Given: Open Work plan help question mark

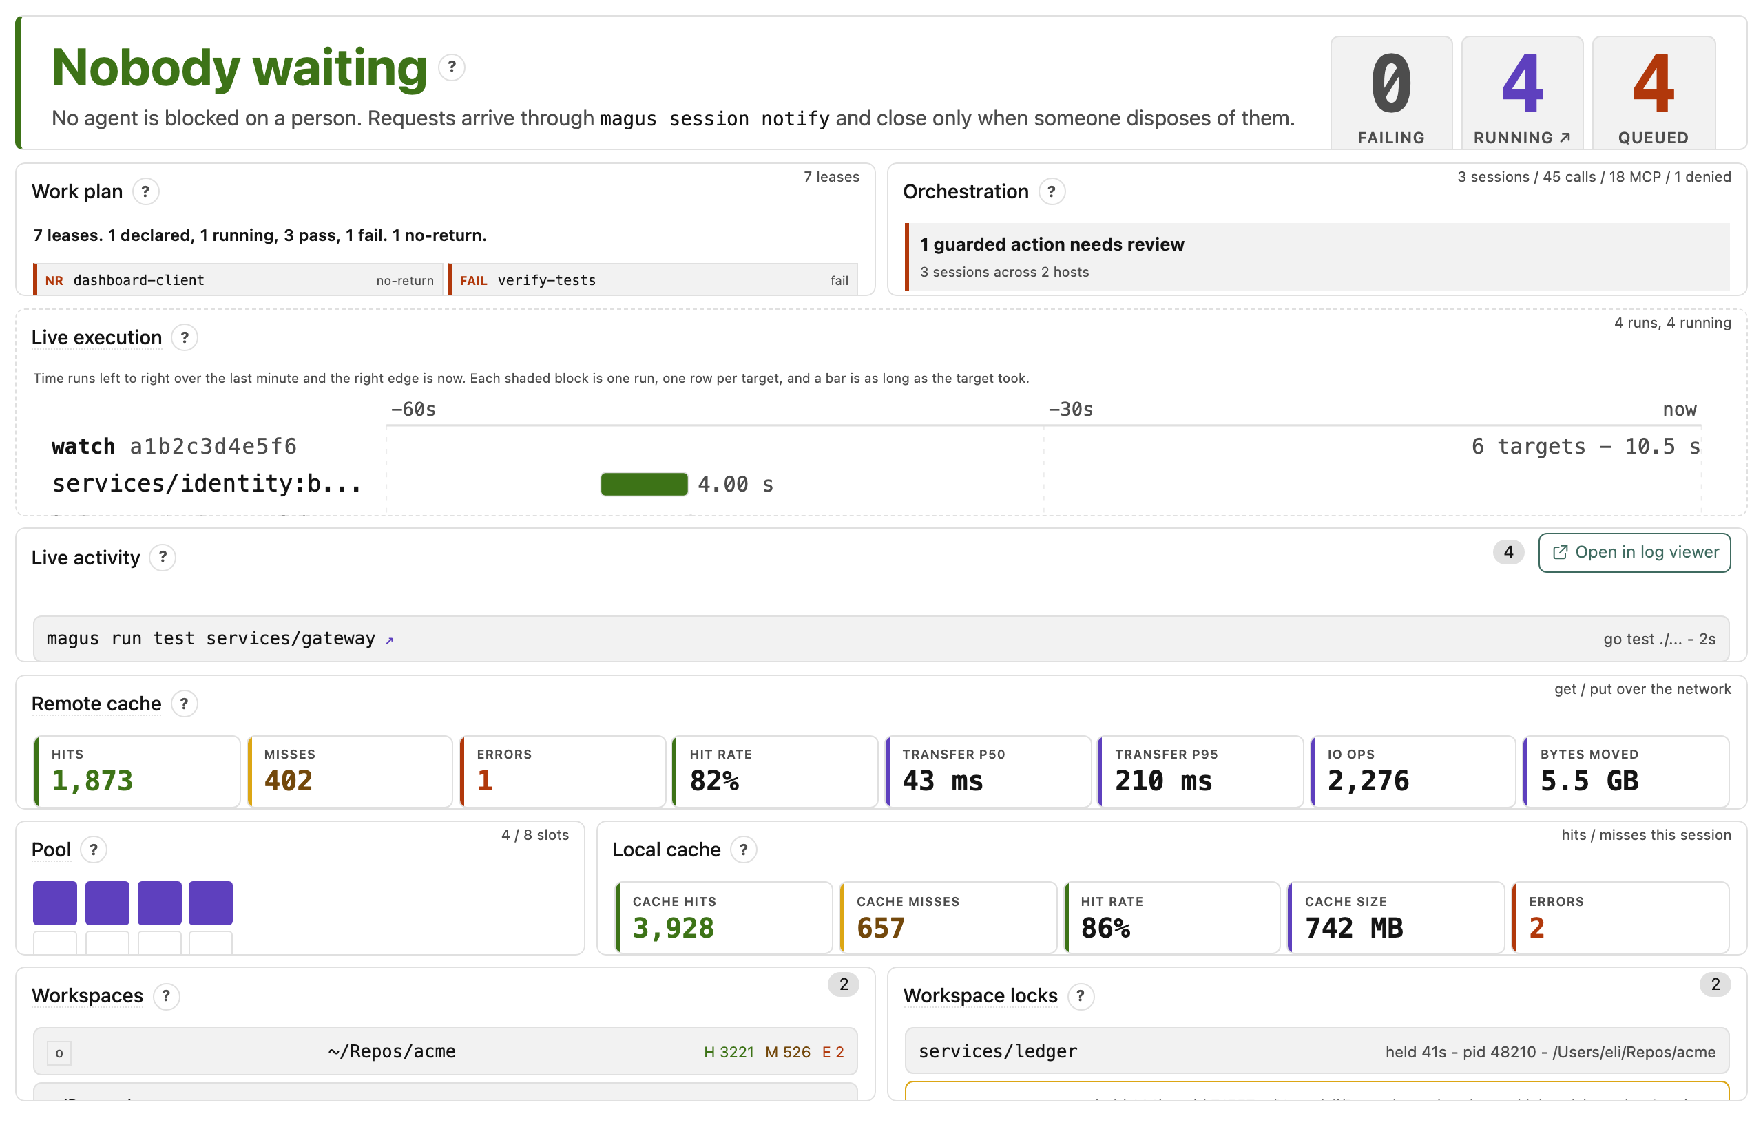Looking at the screenshot, I should (145, 192).
